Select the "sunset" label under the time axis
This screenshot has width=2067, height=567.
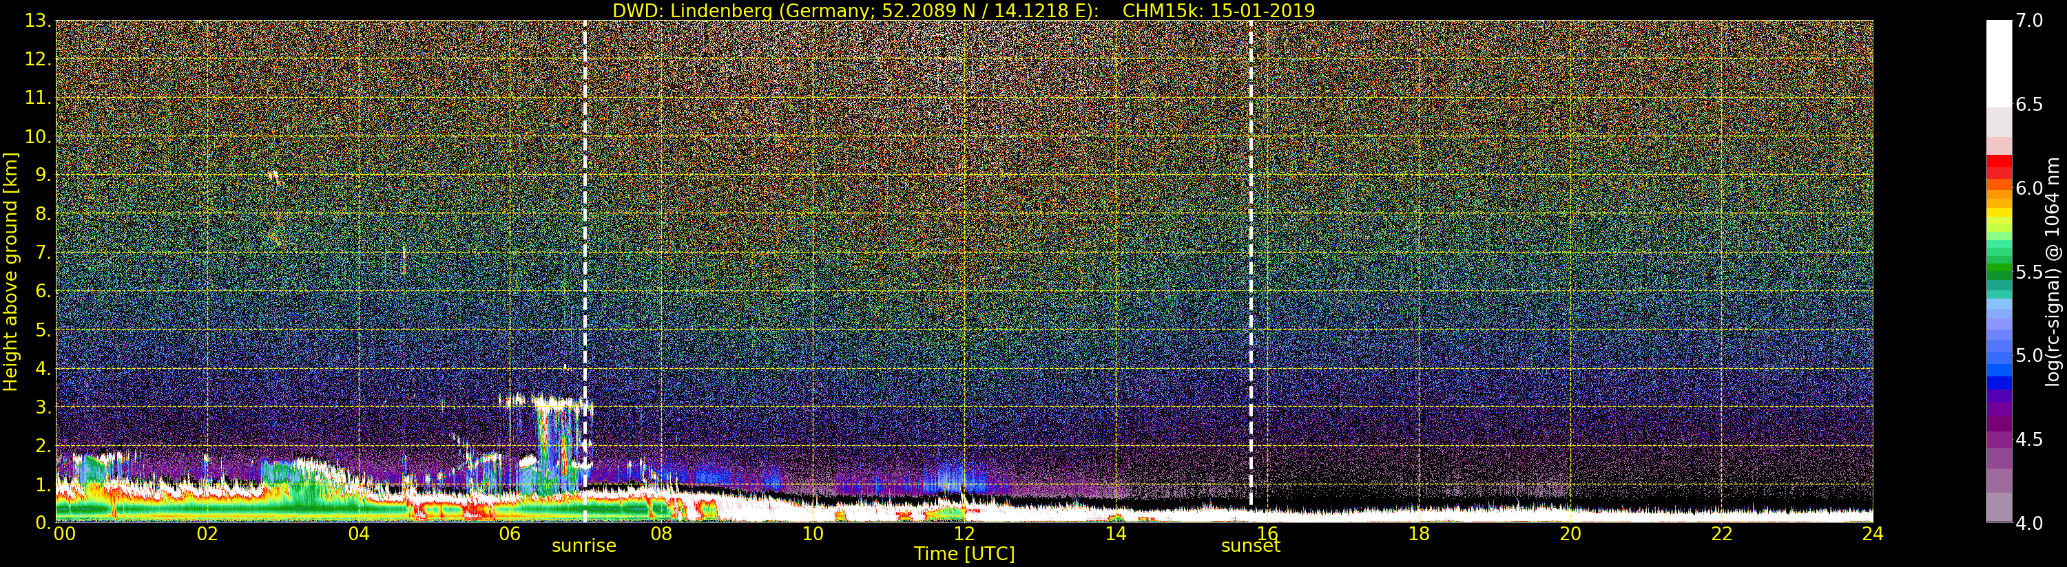pyautogui.click(x=1250, y=546)
